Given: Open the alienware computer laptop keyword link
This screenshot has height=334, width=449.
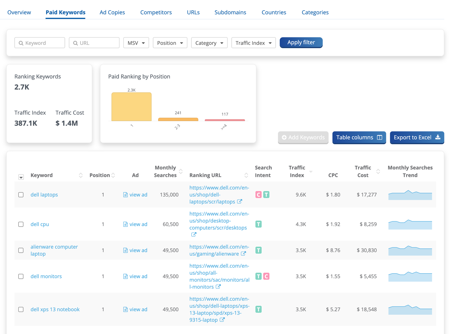Looking at the screenshot, I should [54, 250].
